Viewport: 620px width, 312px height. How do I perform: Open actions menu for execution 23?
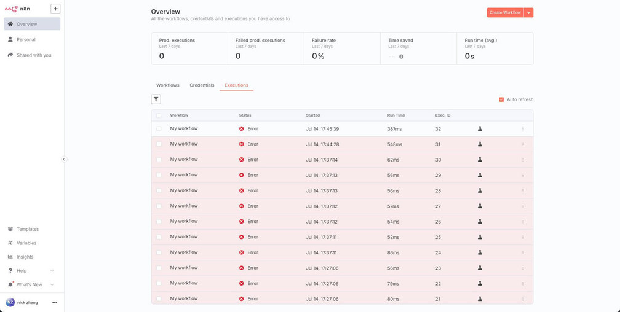[523, 268]
